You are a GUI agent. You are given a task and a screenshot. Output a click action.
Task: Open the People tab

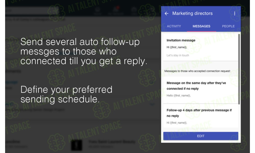[228, 26]
